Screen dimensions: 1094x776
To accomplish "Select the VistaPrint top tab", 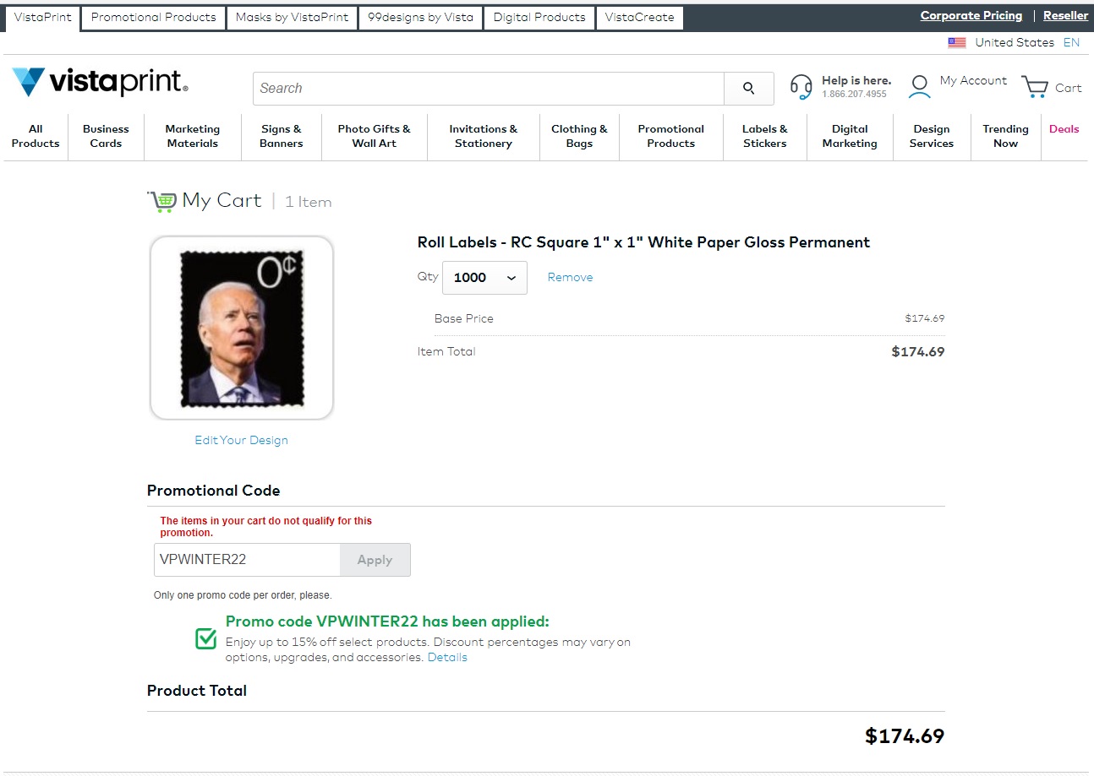I will 42,17.
